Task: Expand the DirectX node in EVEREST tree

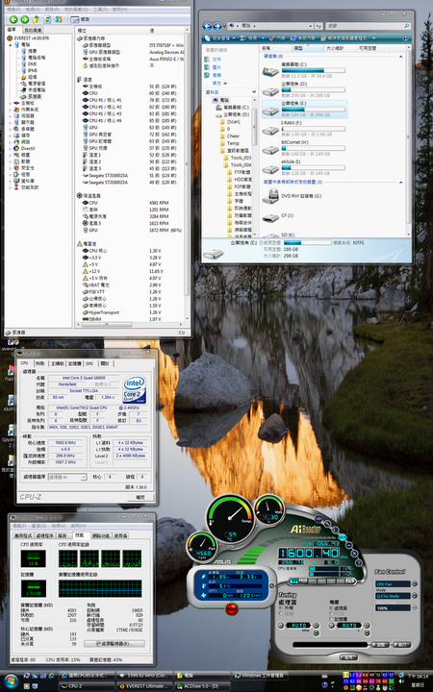Action: click(11, 149)
